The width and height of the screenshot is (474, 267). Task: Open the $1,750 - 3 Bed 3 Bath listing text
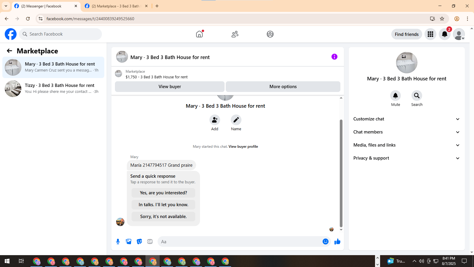click(157, 77)
